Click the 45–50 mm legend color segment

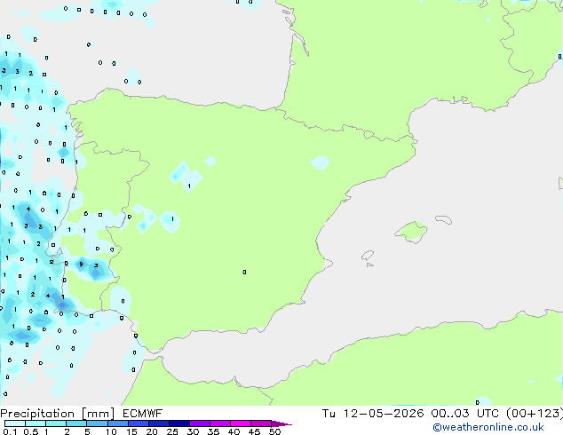(x=261, y=423)
